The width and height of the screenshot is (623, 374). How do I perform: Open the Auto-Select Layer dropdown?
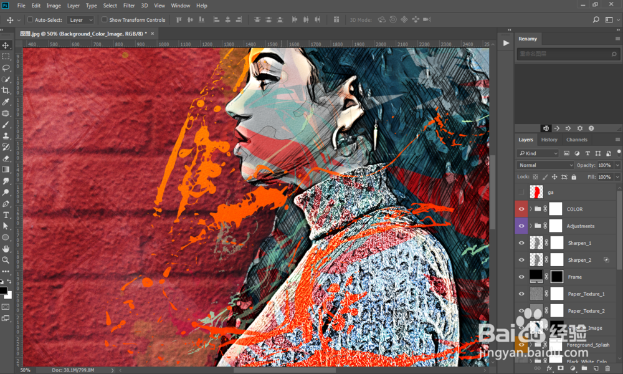[80, 20]
